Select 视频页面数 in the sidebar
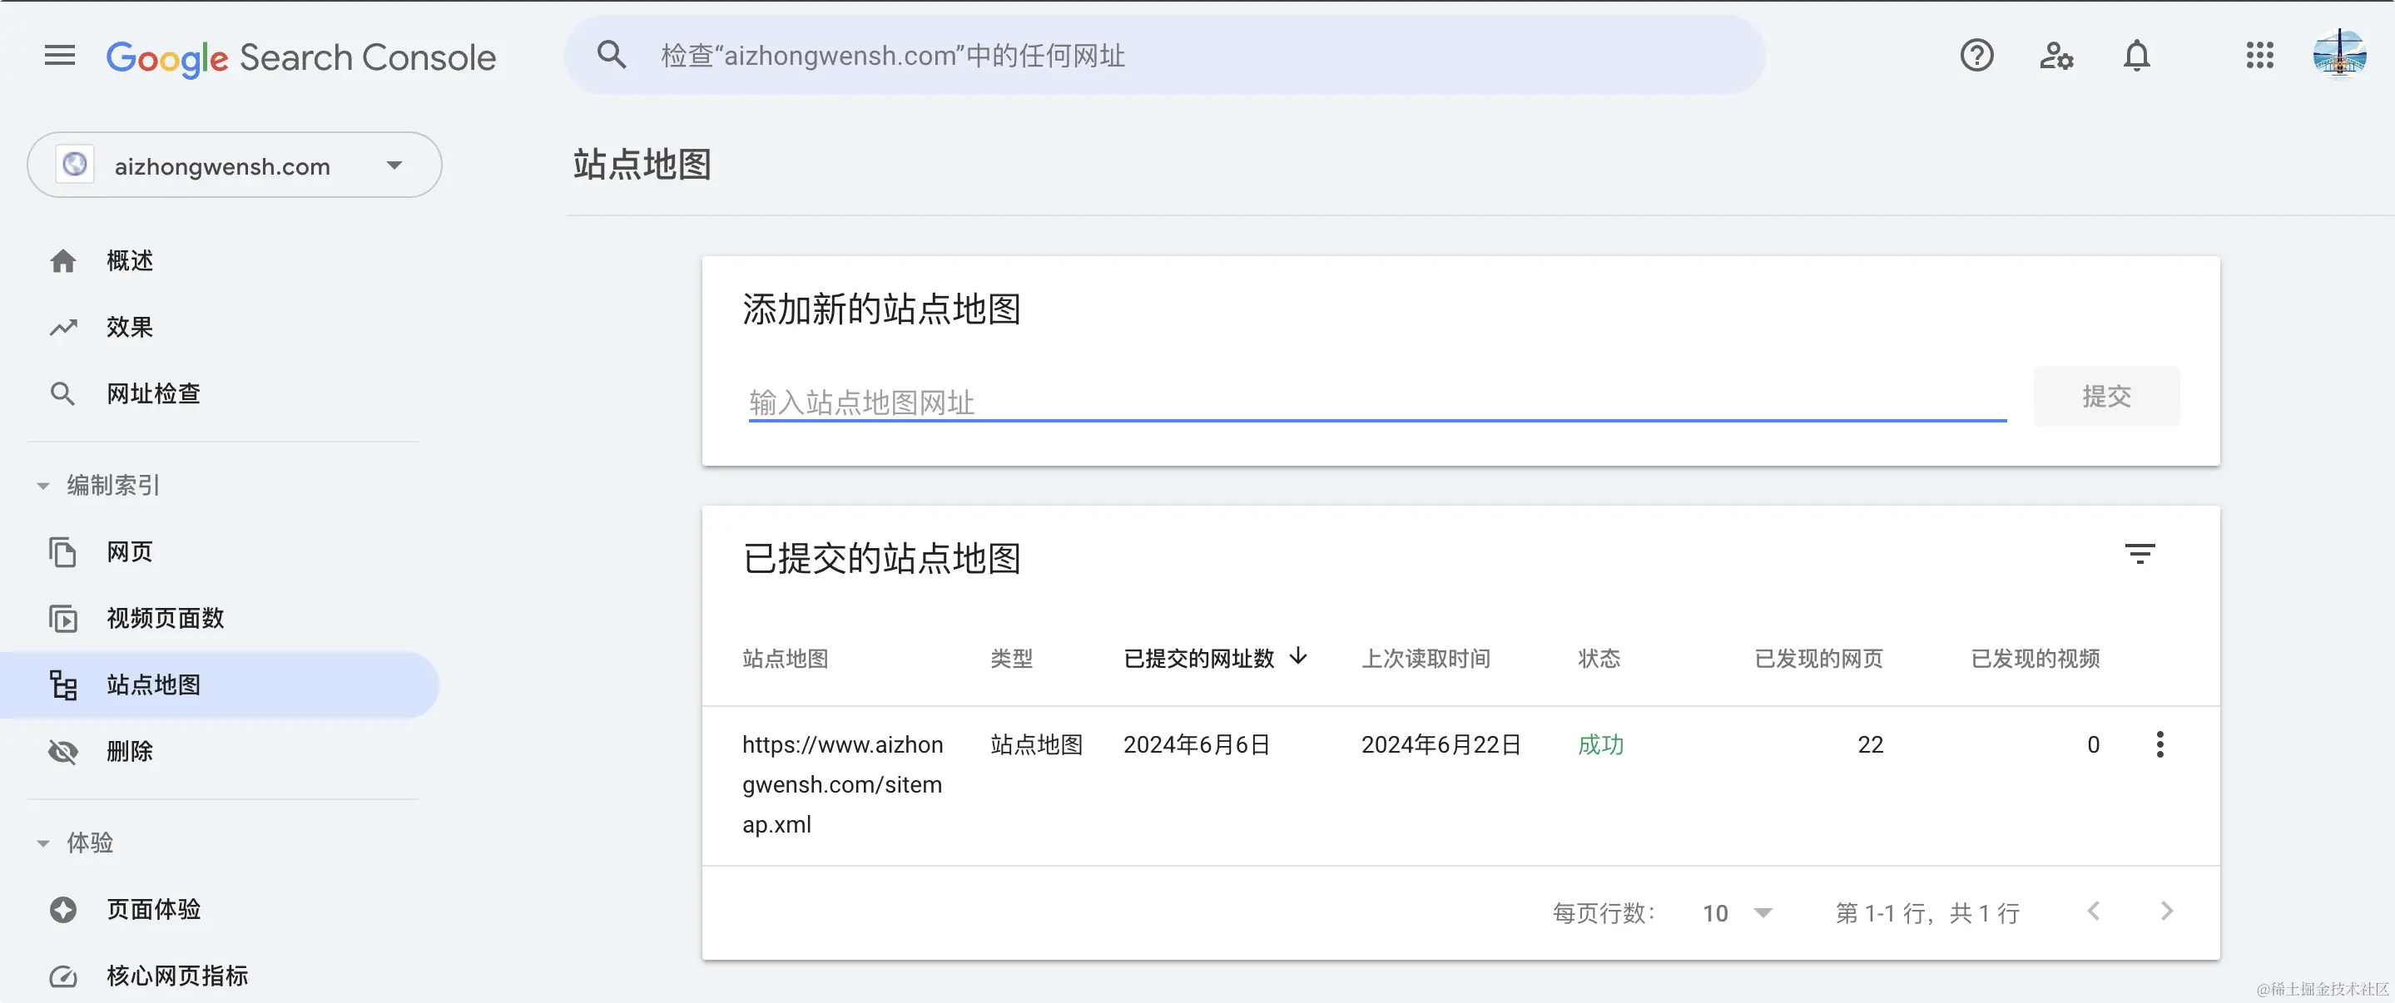The image size is (2395, 1003). pos(166,619)
